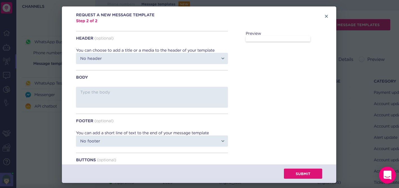Image resolution: width=399 pixels, height=188 pixels.
Task: Close the message template dialog
Action: pyautogui.click(x=326, y=16)
